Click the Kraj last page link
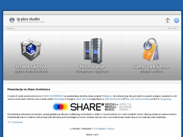Viewport: 183px width, 137px height. point(110,129)
